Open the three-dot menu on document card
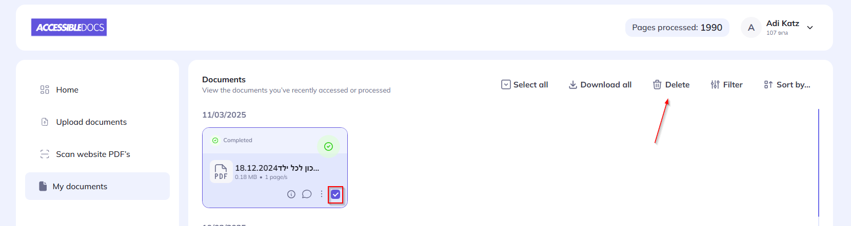The height and width of the screenshot is (226, 851). coord(322,194)
